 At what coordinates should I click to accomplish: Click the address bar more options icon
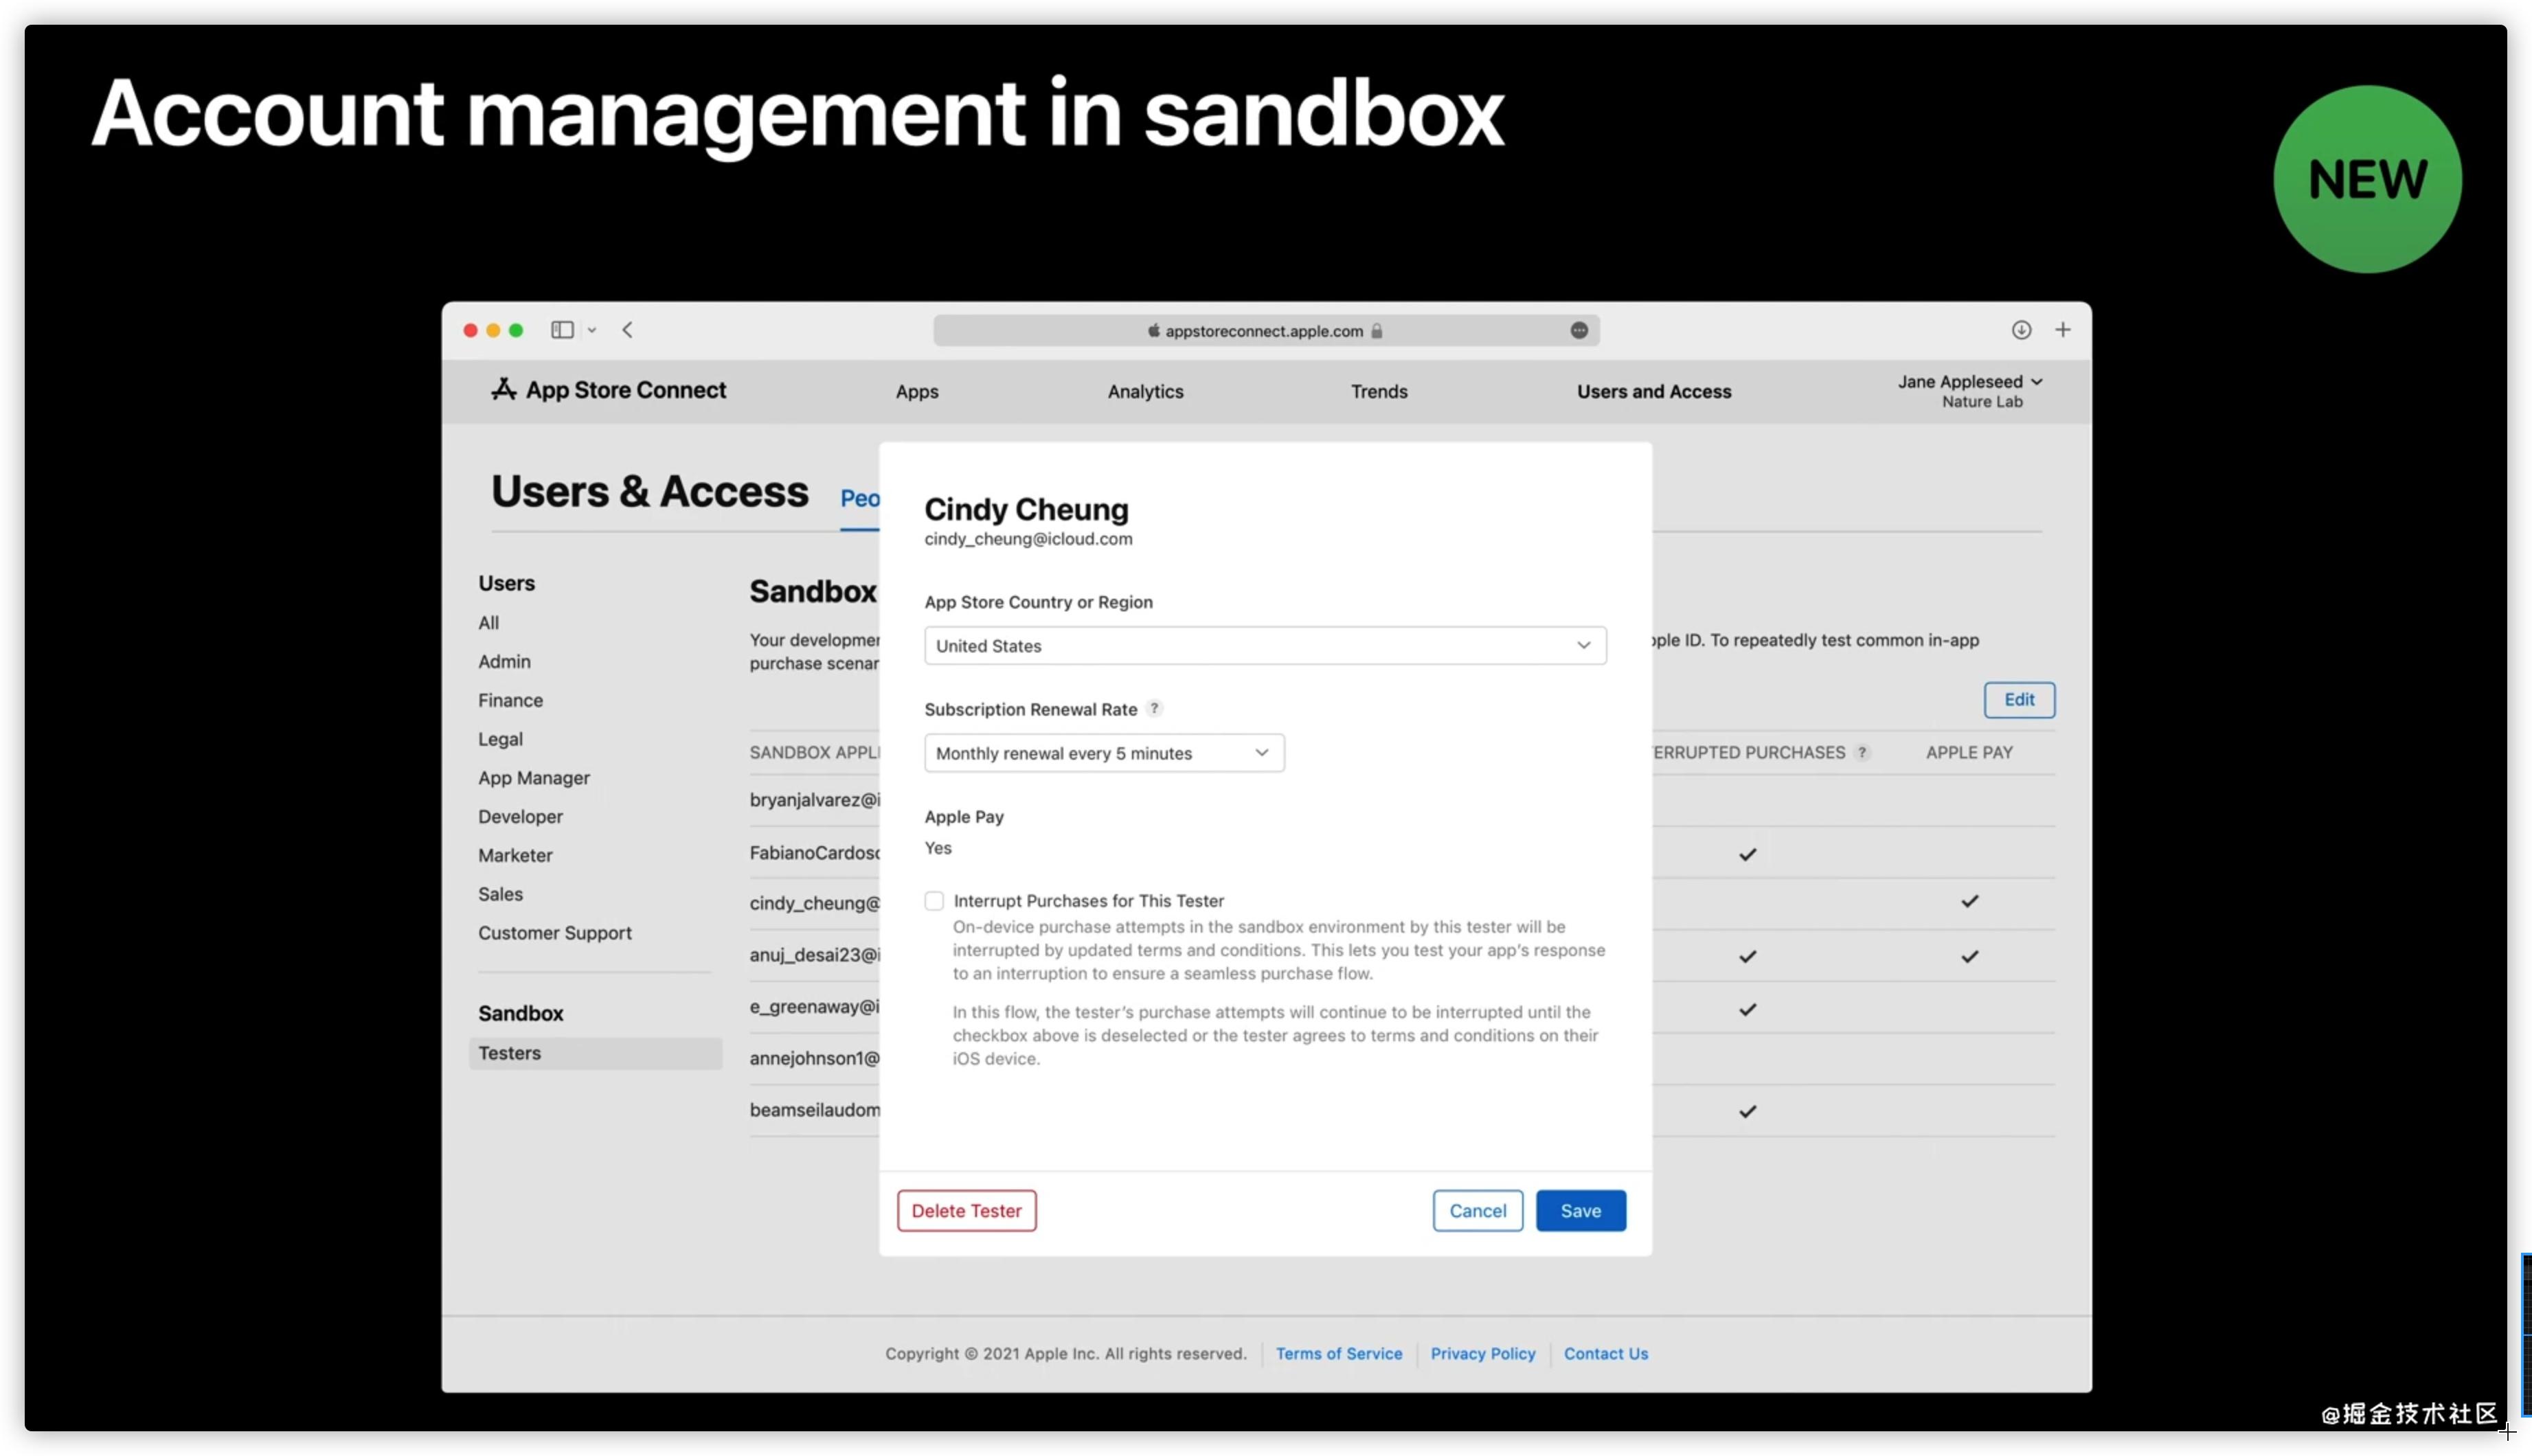pyautogui.click(x=1579, y=331)
